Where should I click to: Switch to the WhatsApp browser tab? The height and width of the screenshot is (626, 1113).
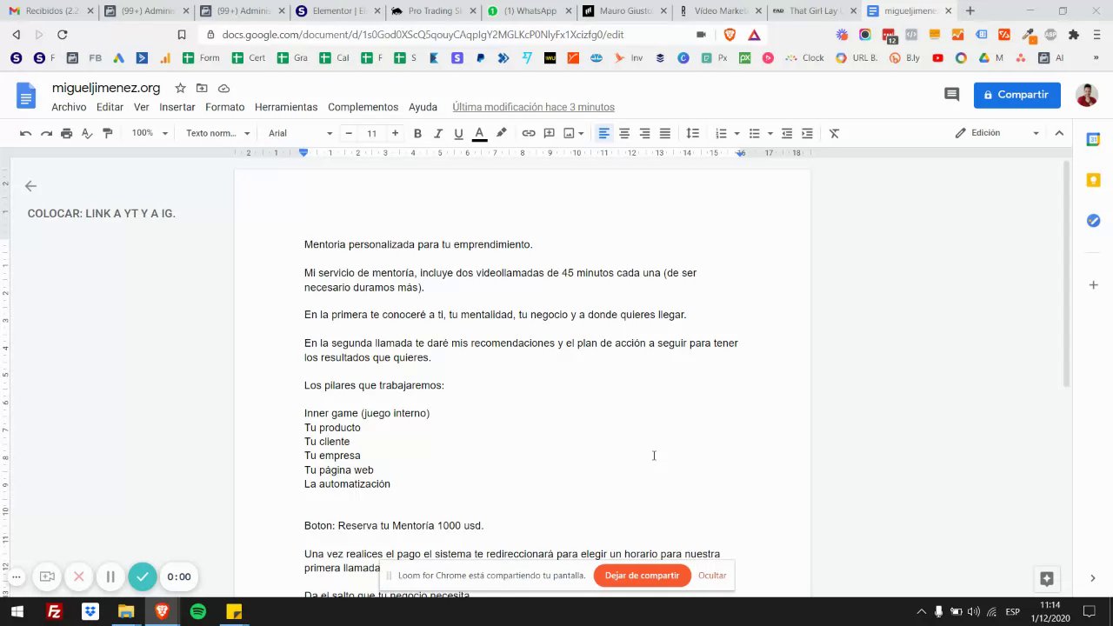528,11
